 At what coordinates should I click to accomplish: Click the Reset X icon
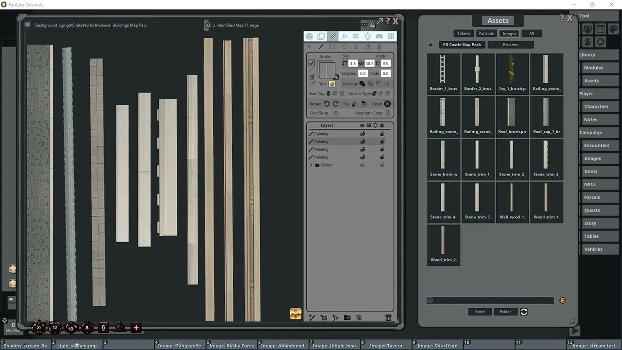[x=387, y=104]
